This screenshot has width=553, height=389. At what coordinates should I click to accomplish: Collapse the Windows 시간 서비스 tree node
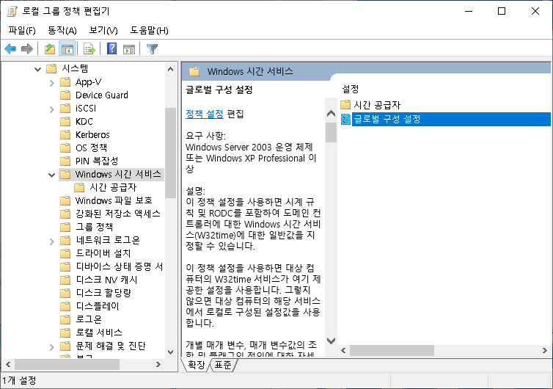(x=51, y=175)
